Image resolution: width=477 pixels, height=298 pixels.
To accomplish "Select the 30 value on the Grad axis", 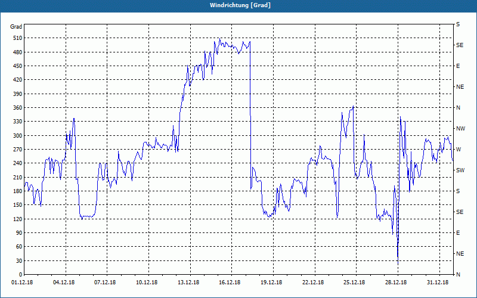I will pyautogui.click(x=19, y=260).
